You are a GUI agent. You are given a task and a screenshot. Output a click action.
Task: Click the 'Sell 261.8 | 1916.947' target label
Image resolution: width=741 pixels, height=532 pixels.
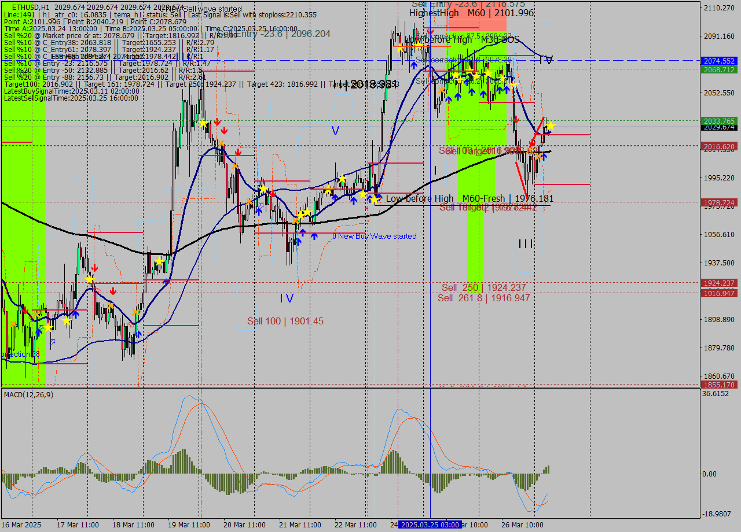pos(483,298)
